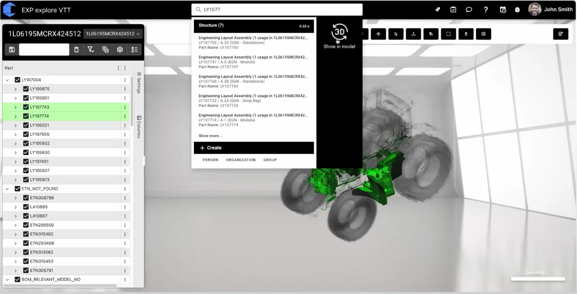Click the blank text field in parts toolbar

(x=44, y=49)
